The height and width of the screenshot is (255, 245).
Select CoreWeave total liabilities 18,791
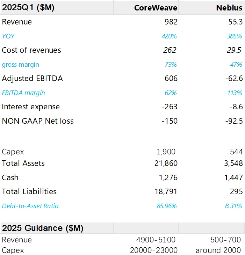tap(166, 191)
